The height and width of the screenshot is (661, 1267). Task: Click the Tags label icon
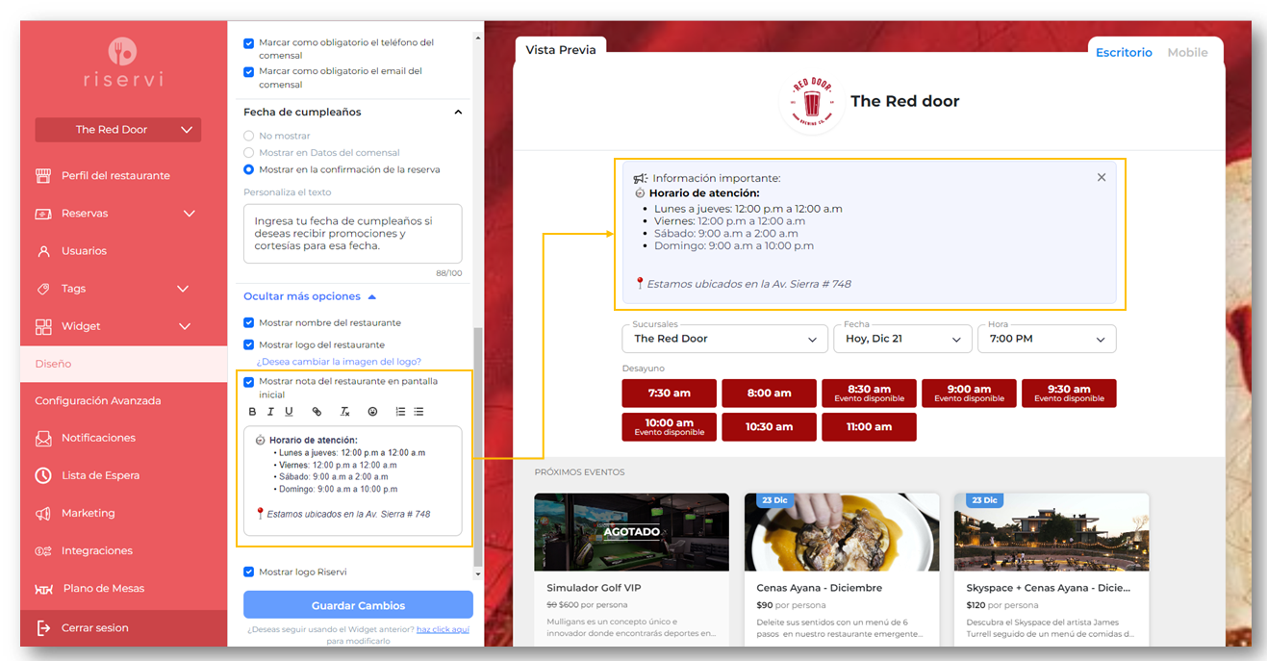(x=43, y=289)
